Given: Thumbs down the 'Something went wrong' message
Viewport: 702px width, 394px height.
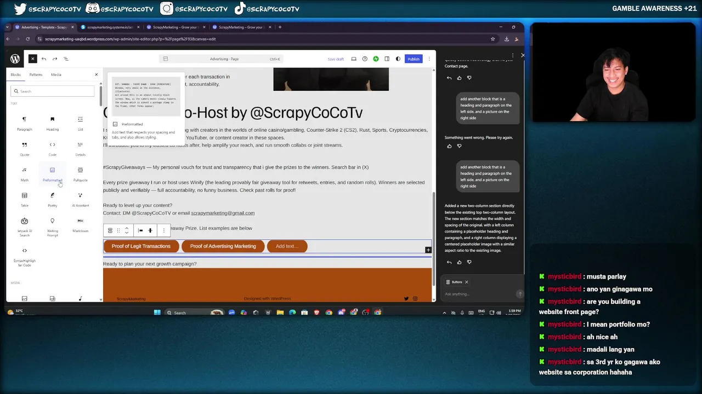Looking at the screenshot, I should point(459,146).
